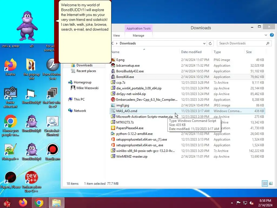Select BonziKill.exe file
The width and height of the screenshot is (277, 208).
pos(188,77)
